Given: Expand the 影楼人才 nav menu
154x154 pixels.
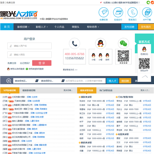Looking at the screenshot, I should point(42,27).
